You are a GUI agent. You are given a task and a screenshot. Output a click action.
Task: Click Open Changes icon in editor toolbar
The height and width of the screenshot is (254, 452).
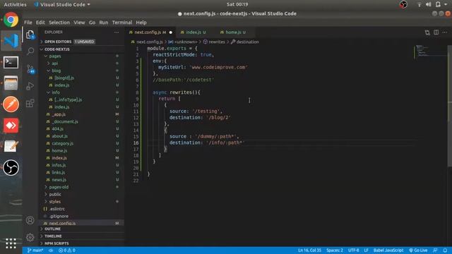click(427, 32)
